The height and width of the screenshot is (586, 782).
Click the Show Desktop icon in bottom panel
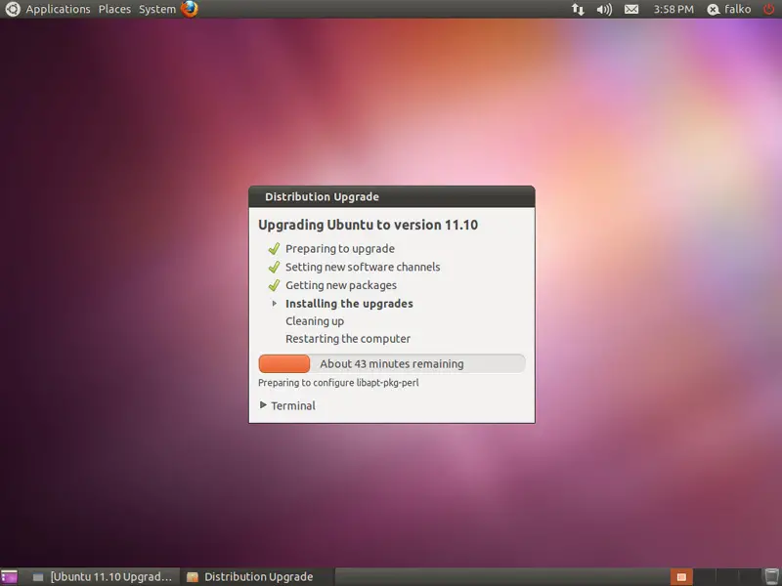pyautogui.click(x=9, y=577)
